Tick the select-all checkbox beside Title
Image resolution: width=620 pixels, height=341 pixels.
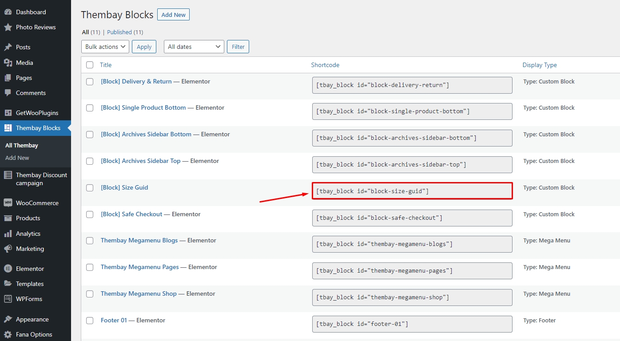point(90,65)
